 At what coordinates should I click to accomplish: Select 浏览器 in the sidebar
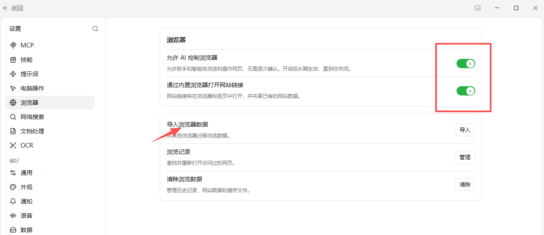(50, 103)
